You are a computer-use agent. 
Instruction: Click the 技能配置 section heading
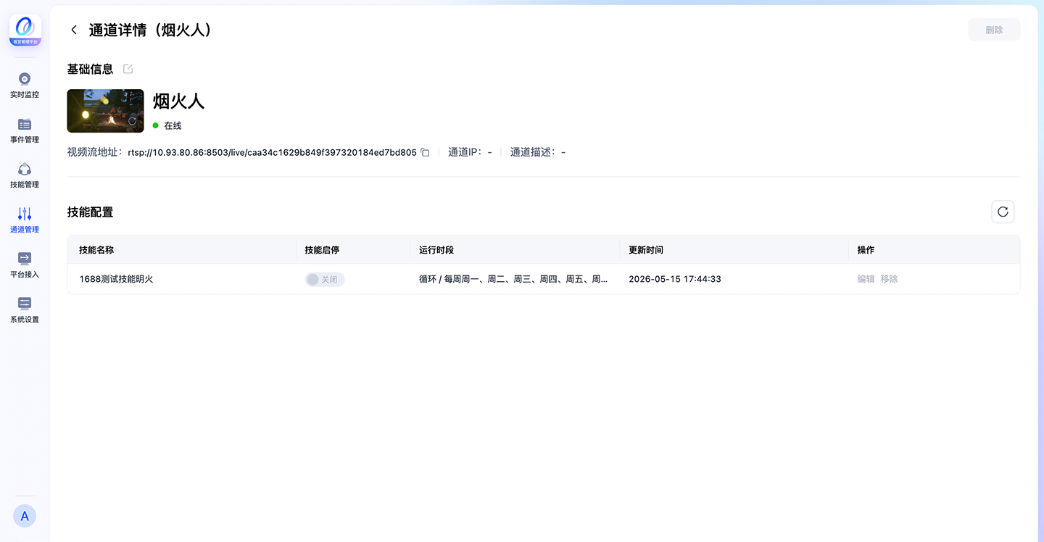(90, 212)
